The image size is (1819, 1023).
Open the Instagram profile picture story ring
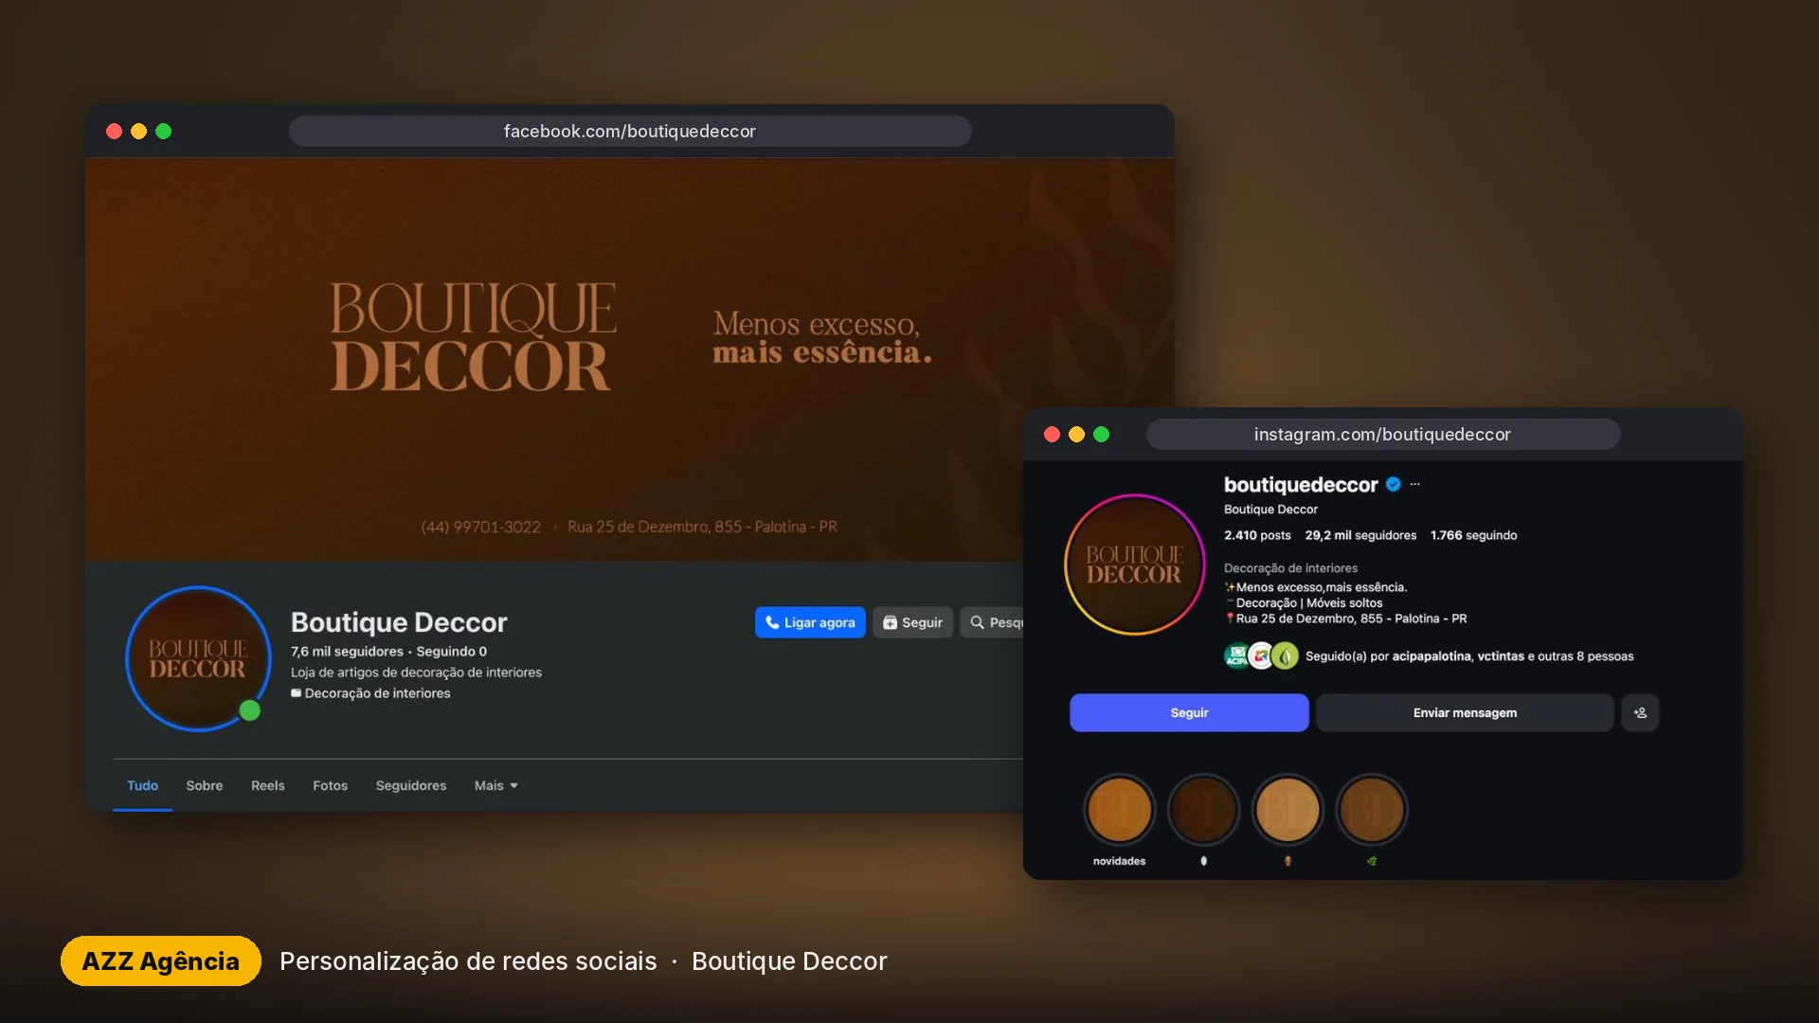click(1134, 565)
